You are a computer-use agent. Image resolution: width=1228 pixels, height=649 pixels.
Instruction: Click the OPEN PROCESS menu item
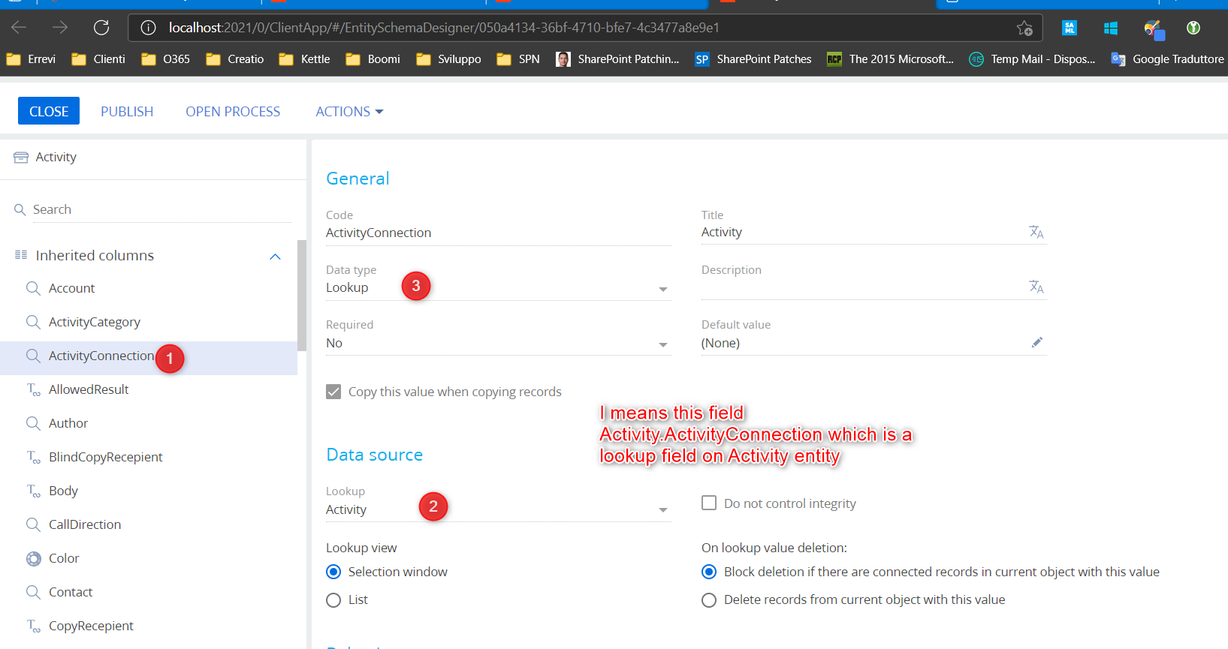tap(233, 112)
